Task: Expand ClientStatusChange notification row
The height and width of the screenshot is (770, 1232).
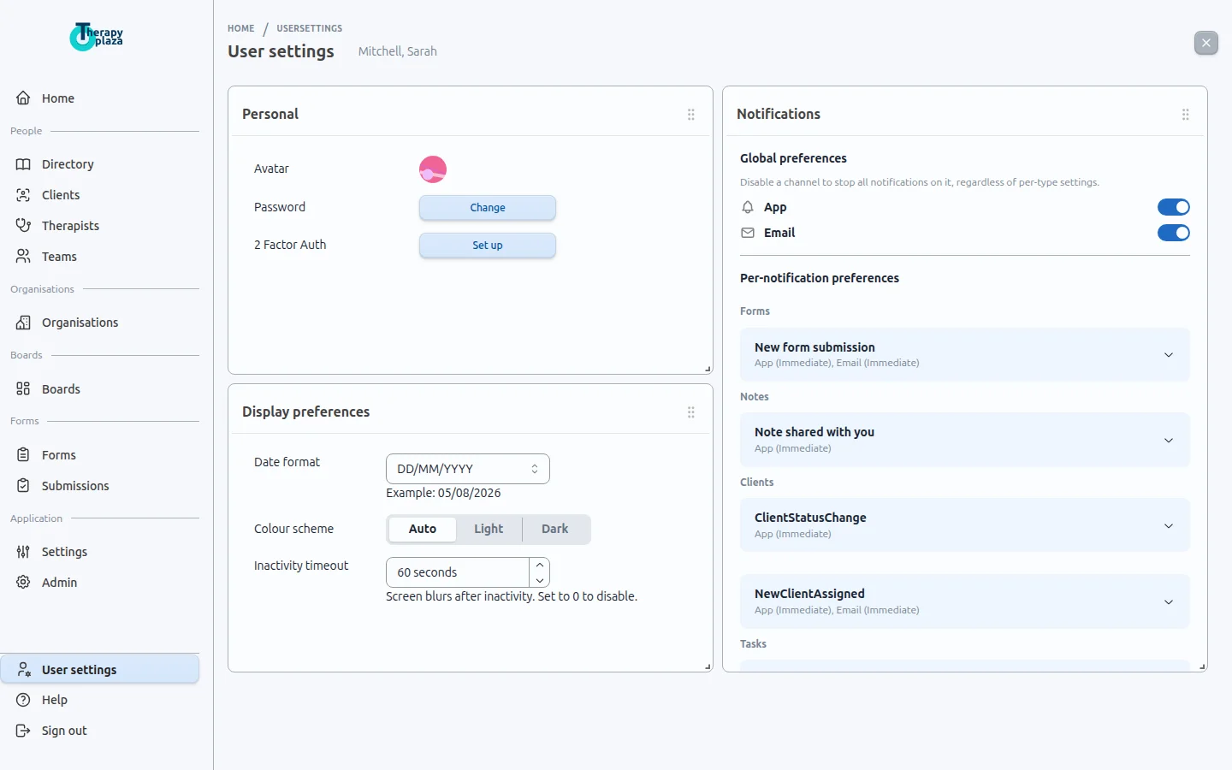Action: 965,525
